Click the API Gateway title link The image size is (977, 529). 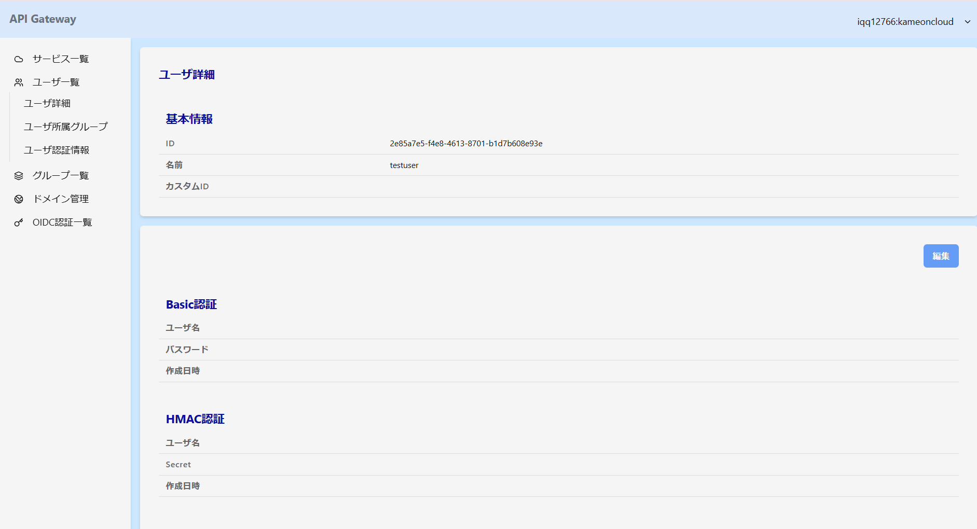(x=43, y=19)
